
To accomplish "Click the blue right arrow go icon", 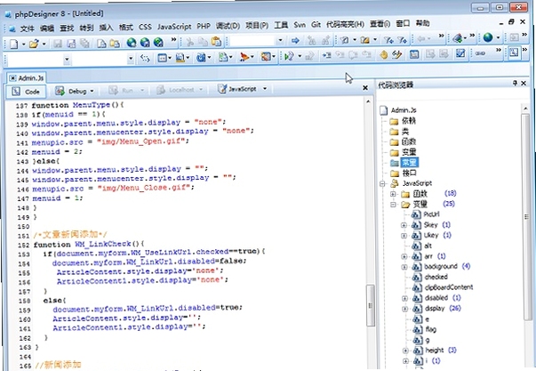I will click(295, 41).
